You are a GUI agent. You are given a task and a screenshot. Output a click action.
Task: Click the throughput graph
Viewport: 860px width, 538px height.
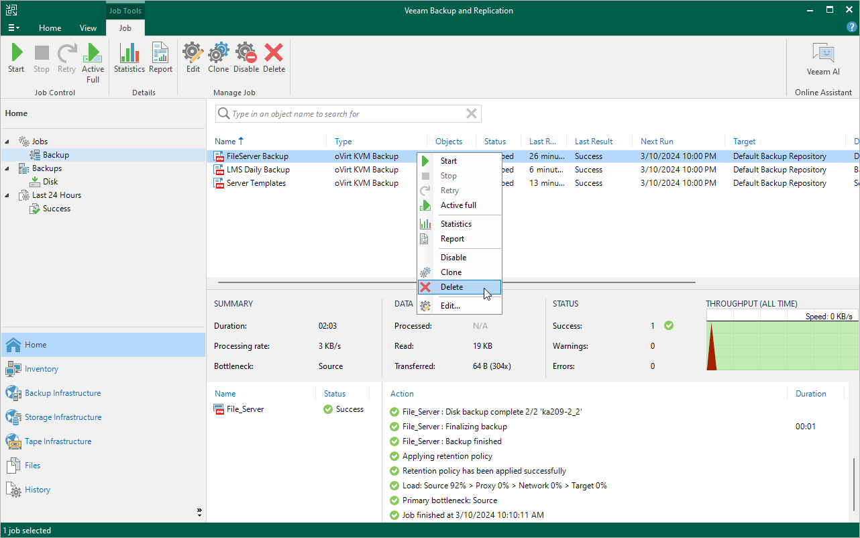coord(782,339)
